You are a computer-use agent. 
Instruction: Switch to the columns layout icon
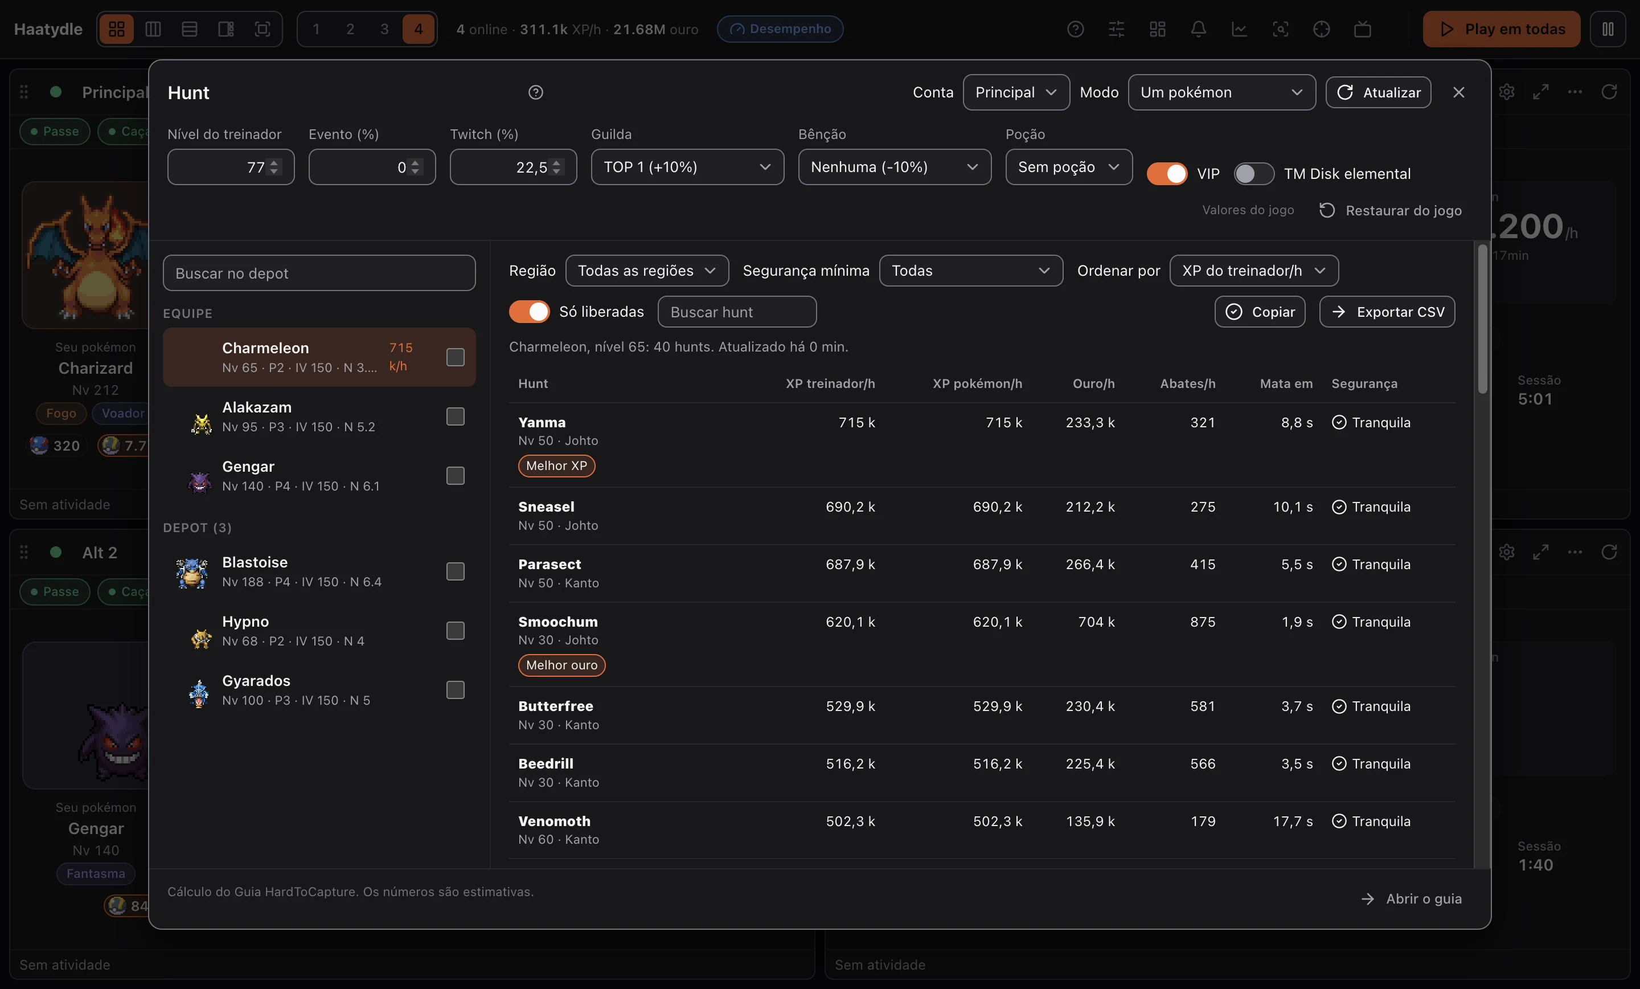[x=153, y=28]
